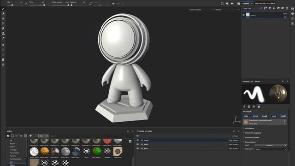
Task: Click the Shelf hidden-eye icon
Action: (21, 136)
